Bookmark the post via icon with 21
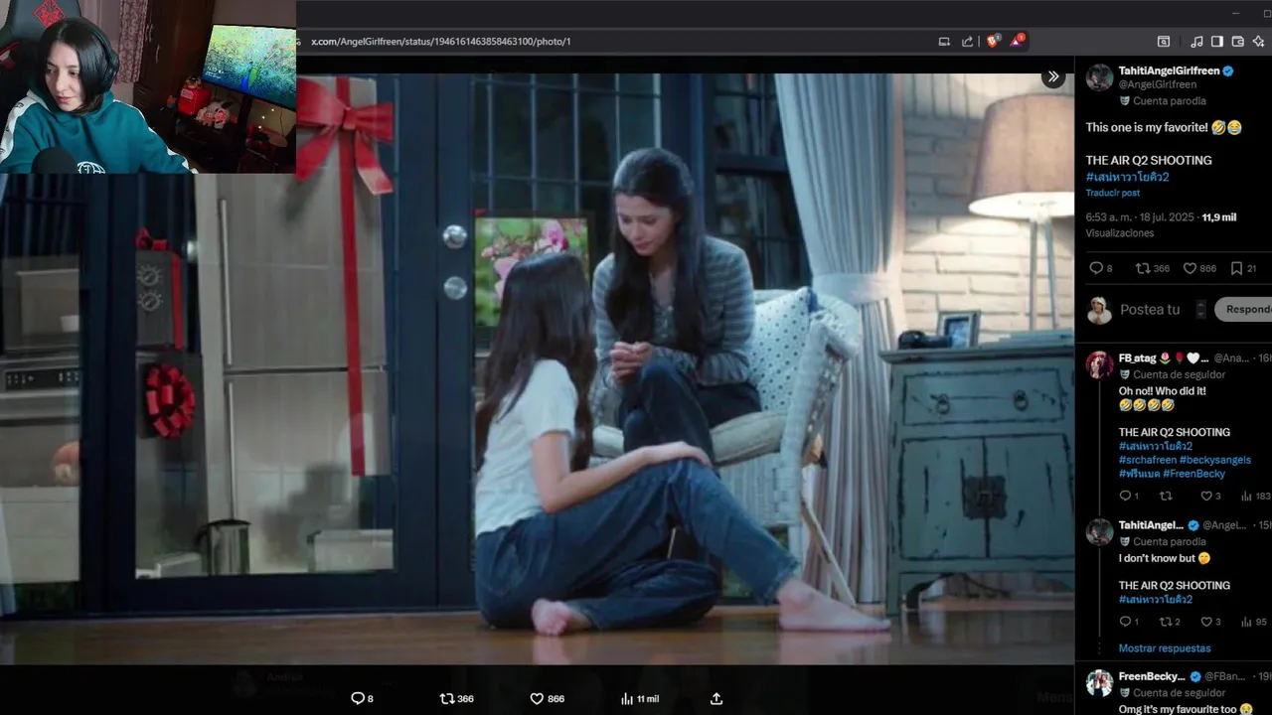1272x715 pixels. coord(1243,268)
